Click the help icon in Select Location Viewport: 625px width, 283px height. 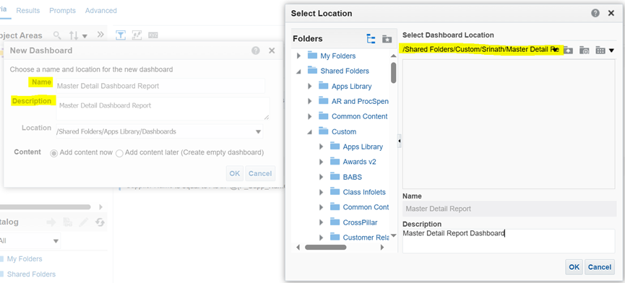pyautogui.click(x=595, y=13)
